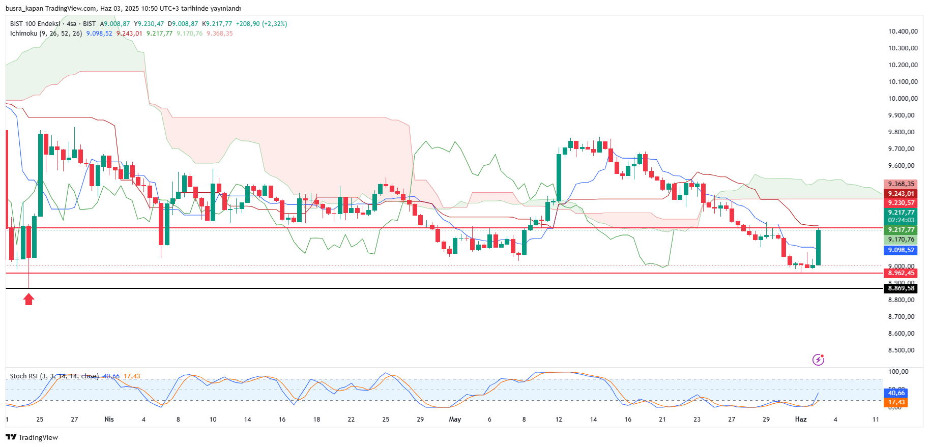This screenshot has height=447, width=929.
Task: Click date label 6 on time axis
Action: (x=489, y=420)
